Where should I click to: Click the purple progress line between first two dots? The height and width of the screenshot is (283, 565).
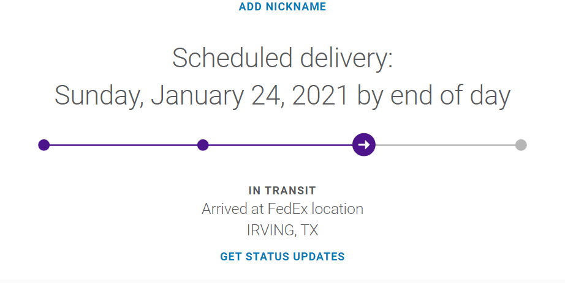123,145
